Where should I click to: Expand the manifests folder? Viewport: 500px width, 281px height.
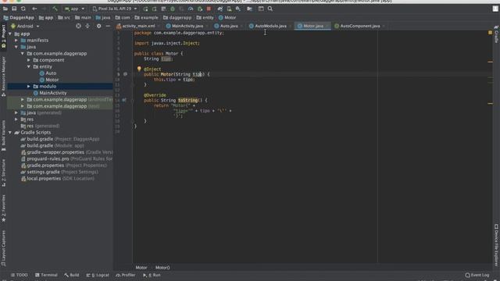[16, 41]
